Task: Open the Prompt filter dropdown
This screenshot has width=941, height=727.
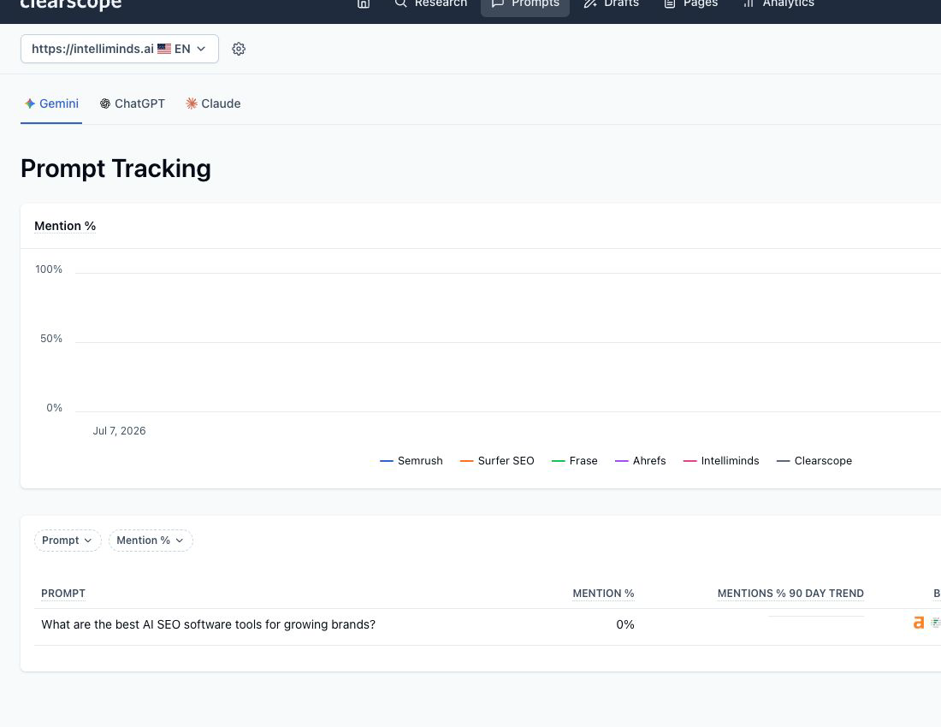Action: point(68,541)
